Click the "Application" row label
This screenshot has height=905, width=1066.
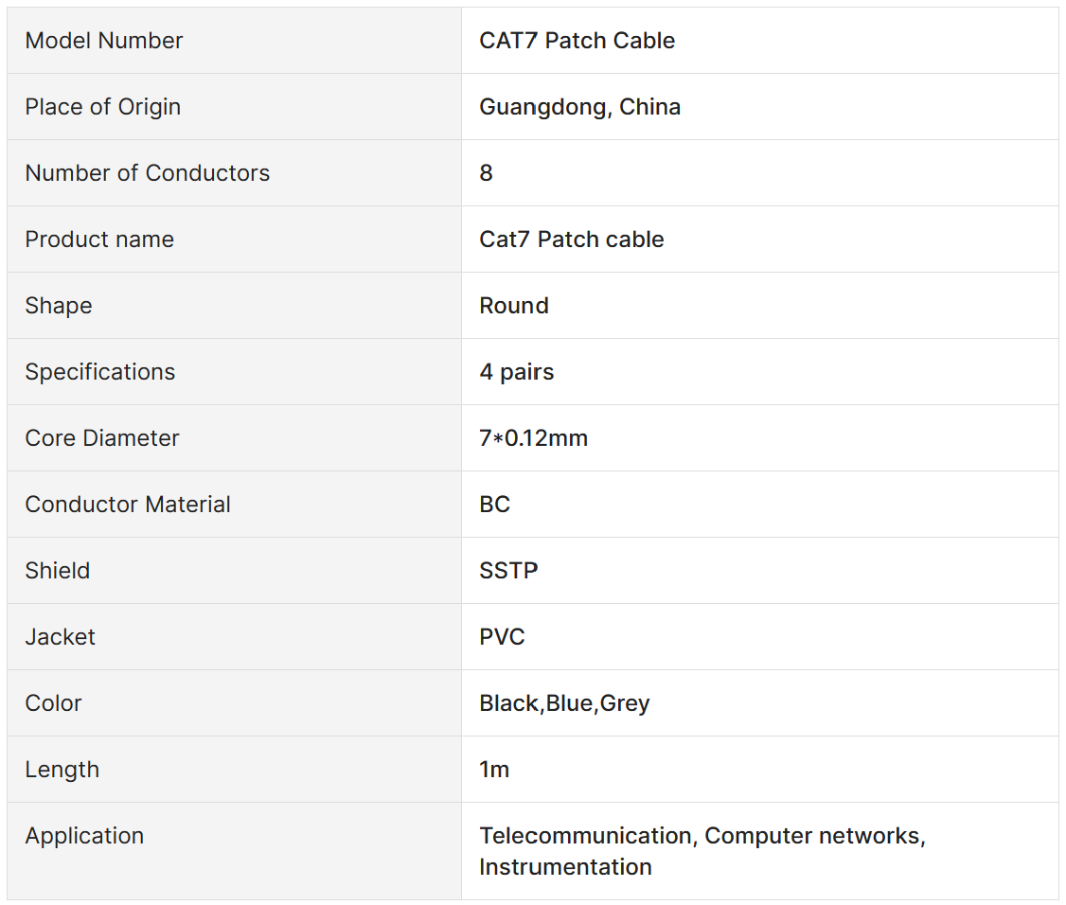point(84,836)
